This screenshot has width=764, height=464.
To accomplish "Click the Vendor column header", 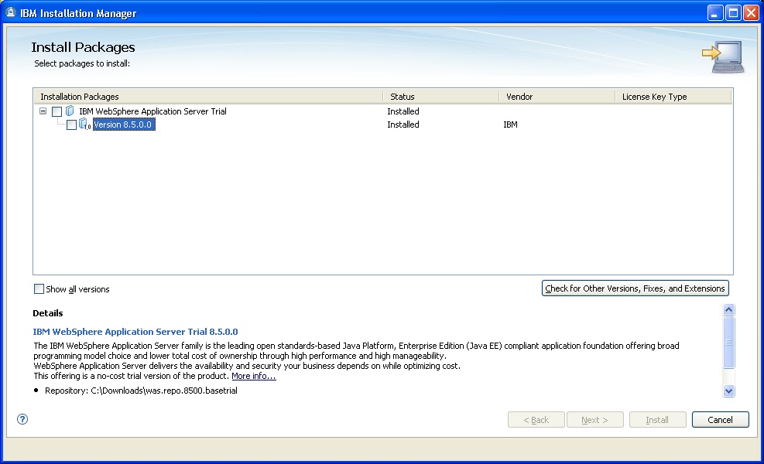I will [x=557, y=97].
